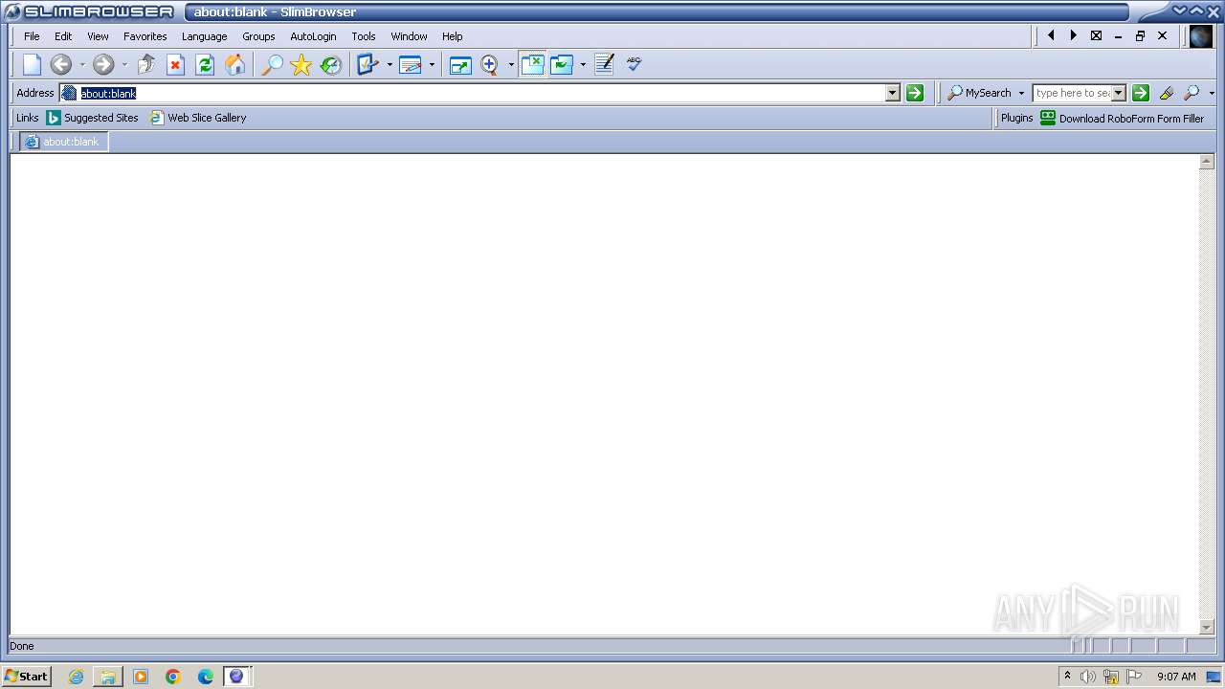Open the Windows Start button
Image resolution: width=1225 pixels, height=689 pixels.
pyautogui.click(x=26, y=676)
